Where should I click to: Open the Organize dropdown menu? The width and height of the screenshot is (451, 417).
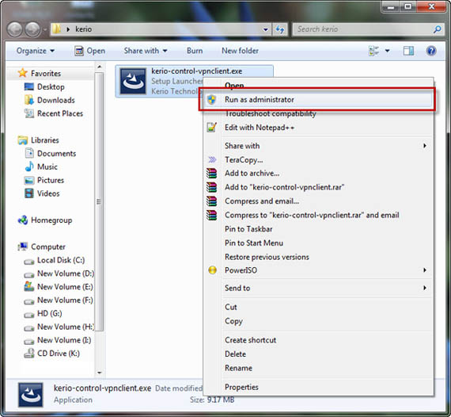coord(36,51)
